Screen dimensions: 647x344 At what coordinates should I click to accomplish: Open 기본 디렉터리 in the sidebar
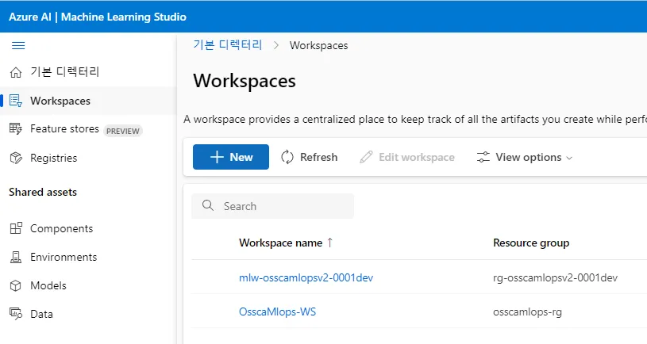[65, 72]
